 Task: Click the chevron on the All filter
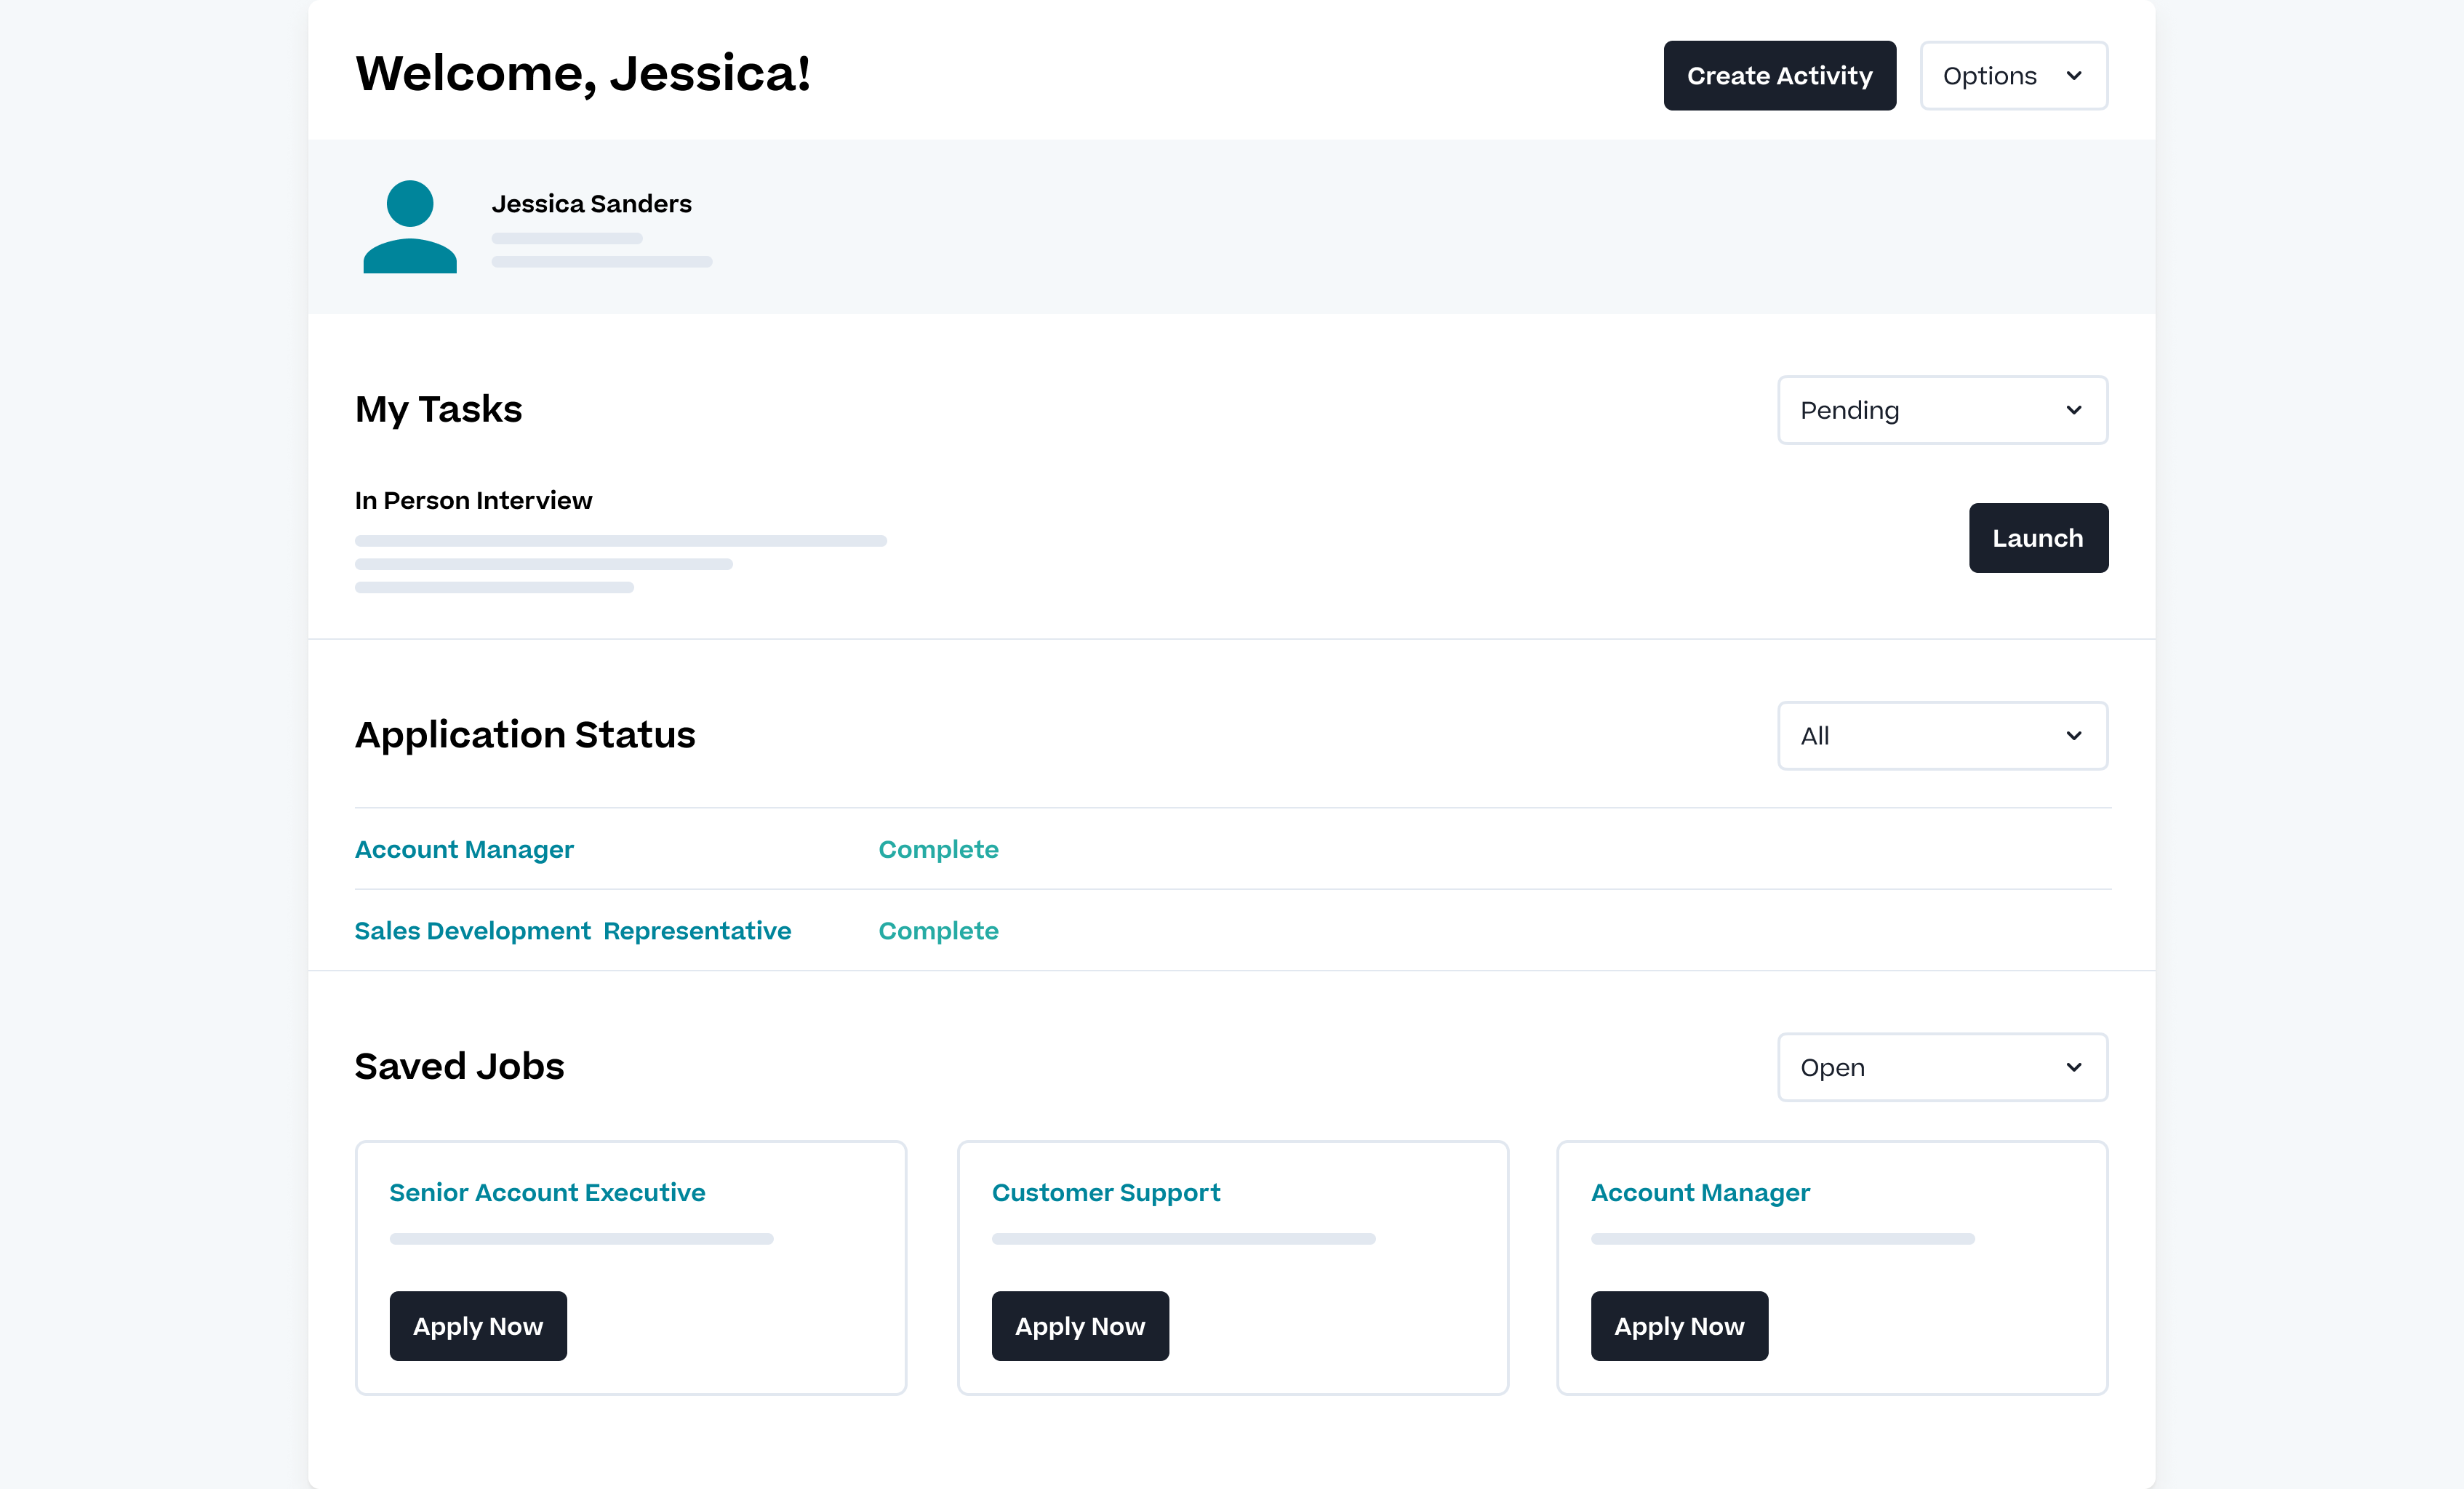pos(2073,736)
